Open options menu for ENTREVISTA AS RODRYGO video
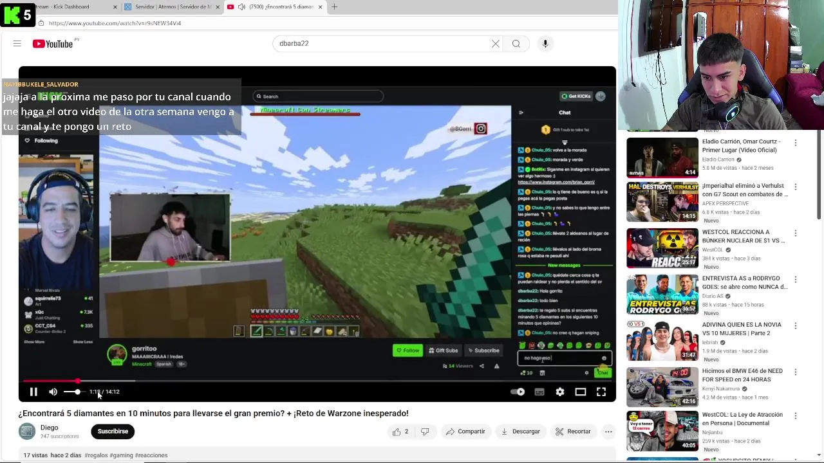Image resolution: width=824 pixels, height=463 pixels. pos(796,280)
